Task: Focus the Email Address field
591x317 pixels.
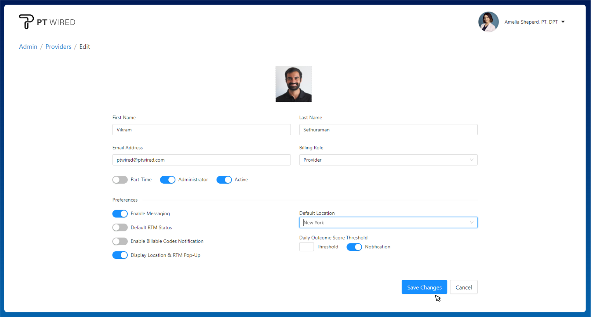Action: (x=201, y=160)
